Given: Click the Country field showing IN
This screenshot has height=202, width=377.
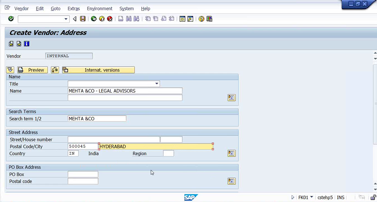Looking at the screenshot, I should pos(73,153).
